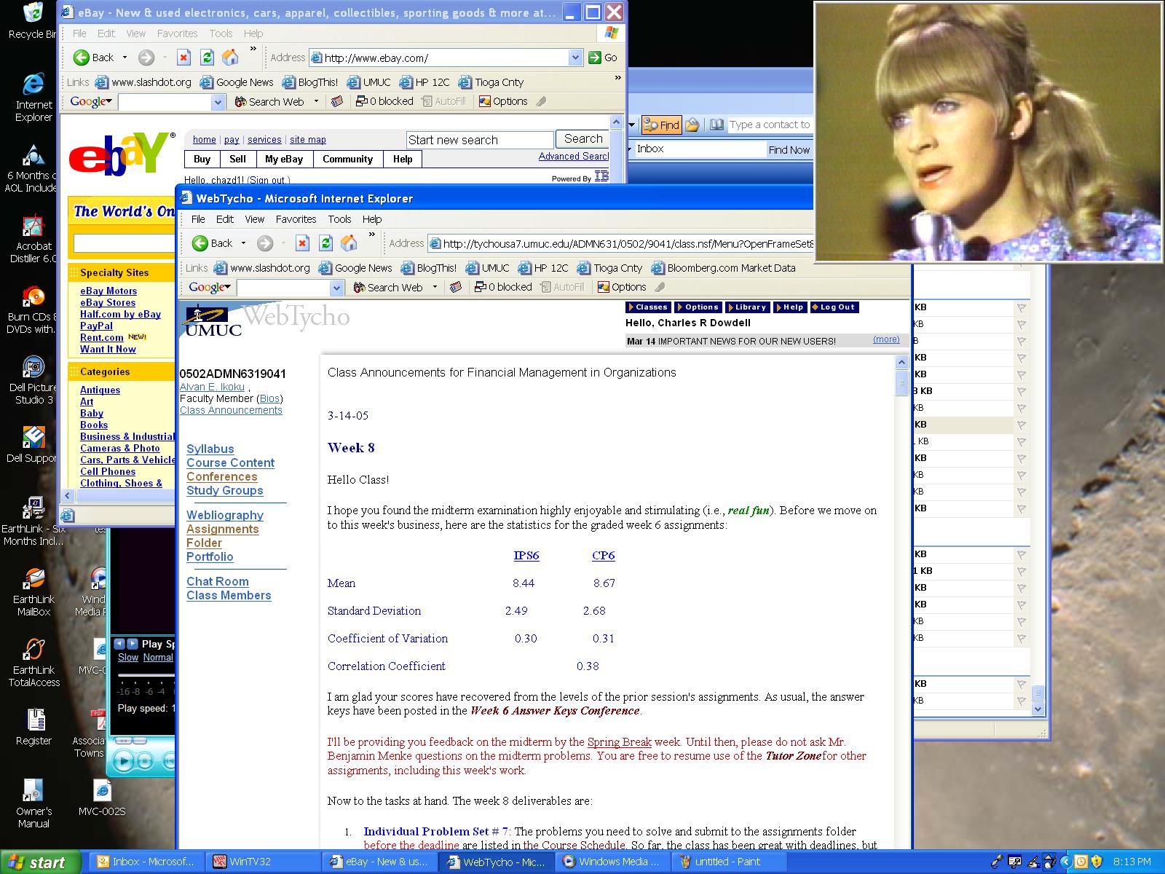Viewport: 1165px width, 874px height.
Task: Set Slow play speed in Media Player
Action: coord(128,658)
